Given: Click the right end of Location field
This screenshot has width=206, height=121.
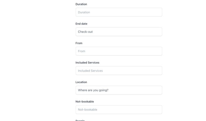Looking at the screenshot, I should click(158, 90).
